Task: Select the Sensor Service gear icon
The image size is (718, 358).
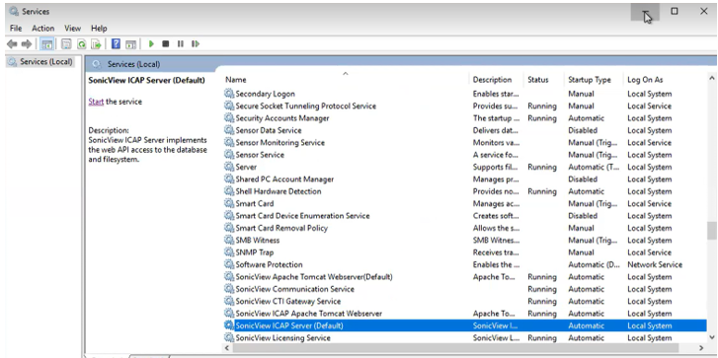Action: (228, 155)
